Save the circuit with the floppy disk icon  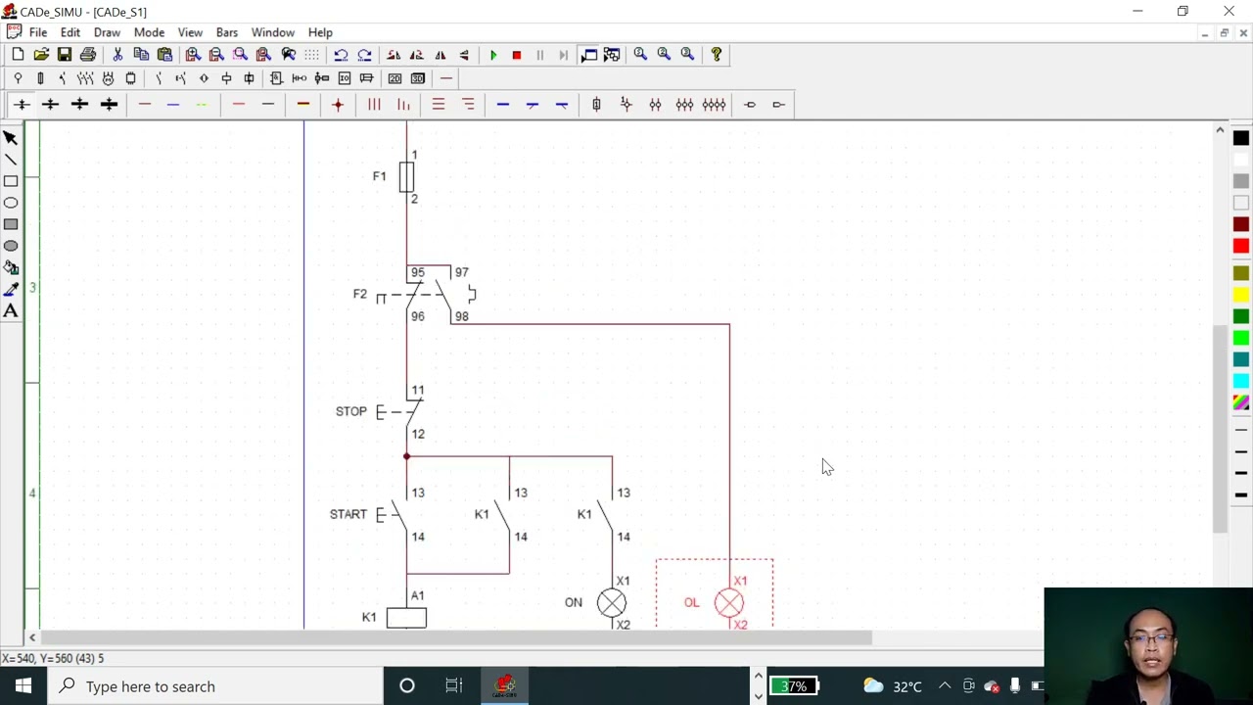pyautogui.click(x=65, y=55)
